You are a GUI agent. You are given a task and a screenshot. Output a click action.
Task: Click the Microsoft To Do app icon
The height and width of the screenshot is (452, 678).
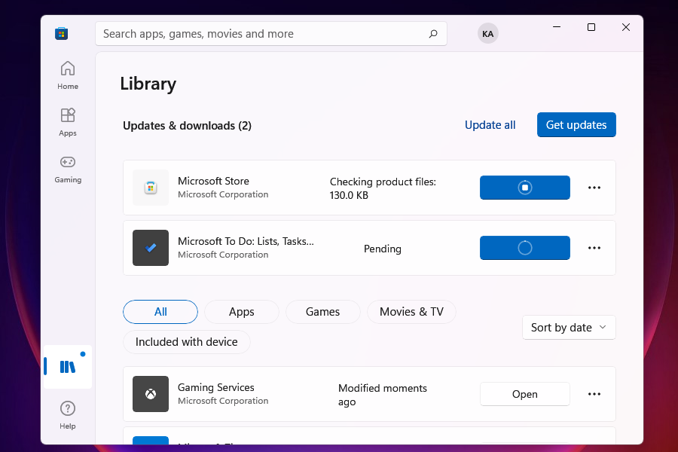point(151,248)
